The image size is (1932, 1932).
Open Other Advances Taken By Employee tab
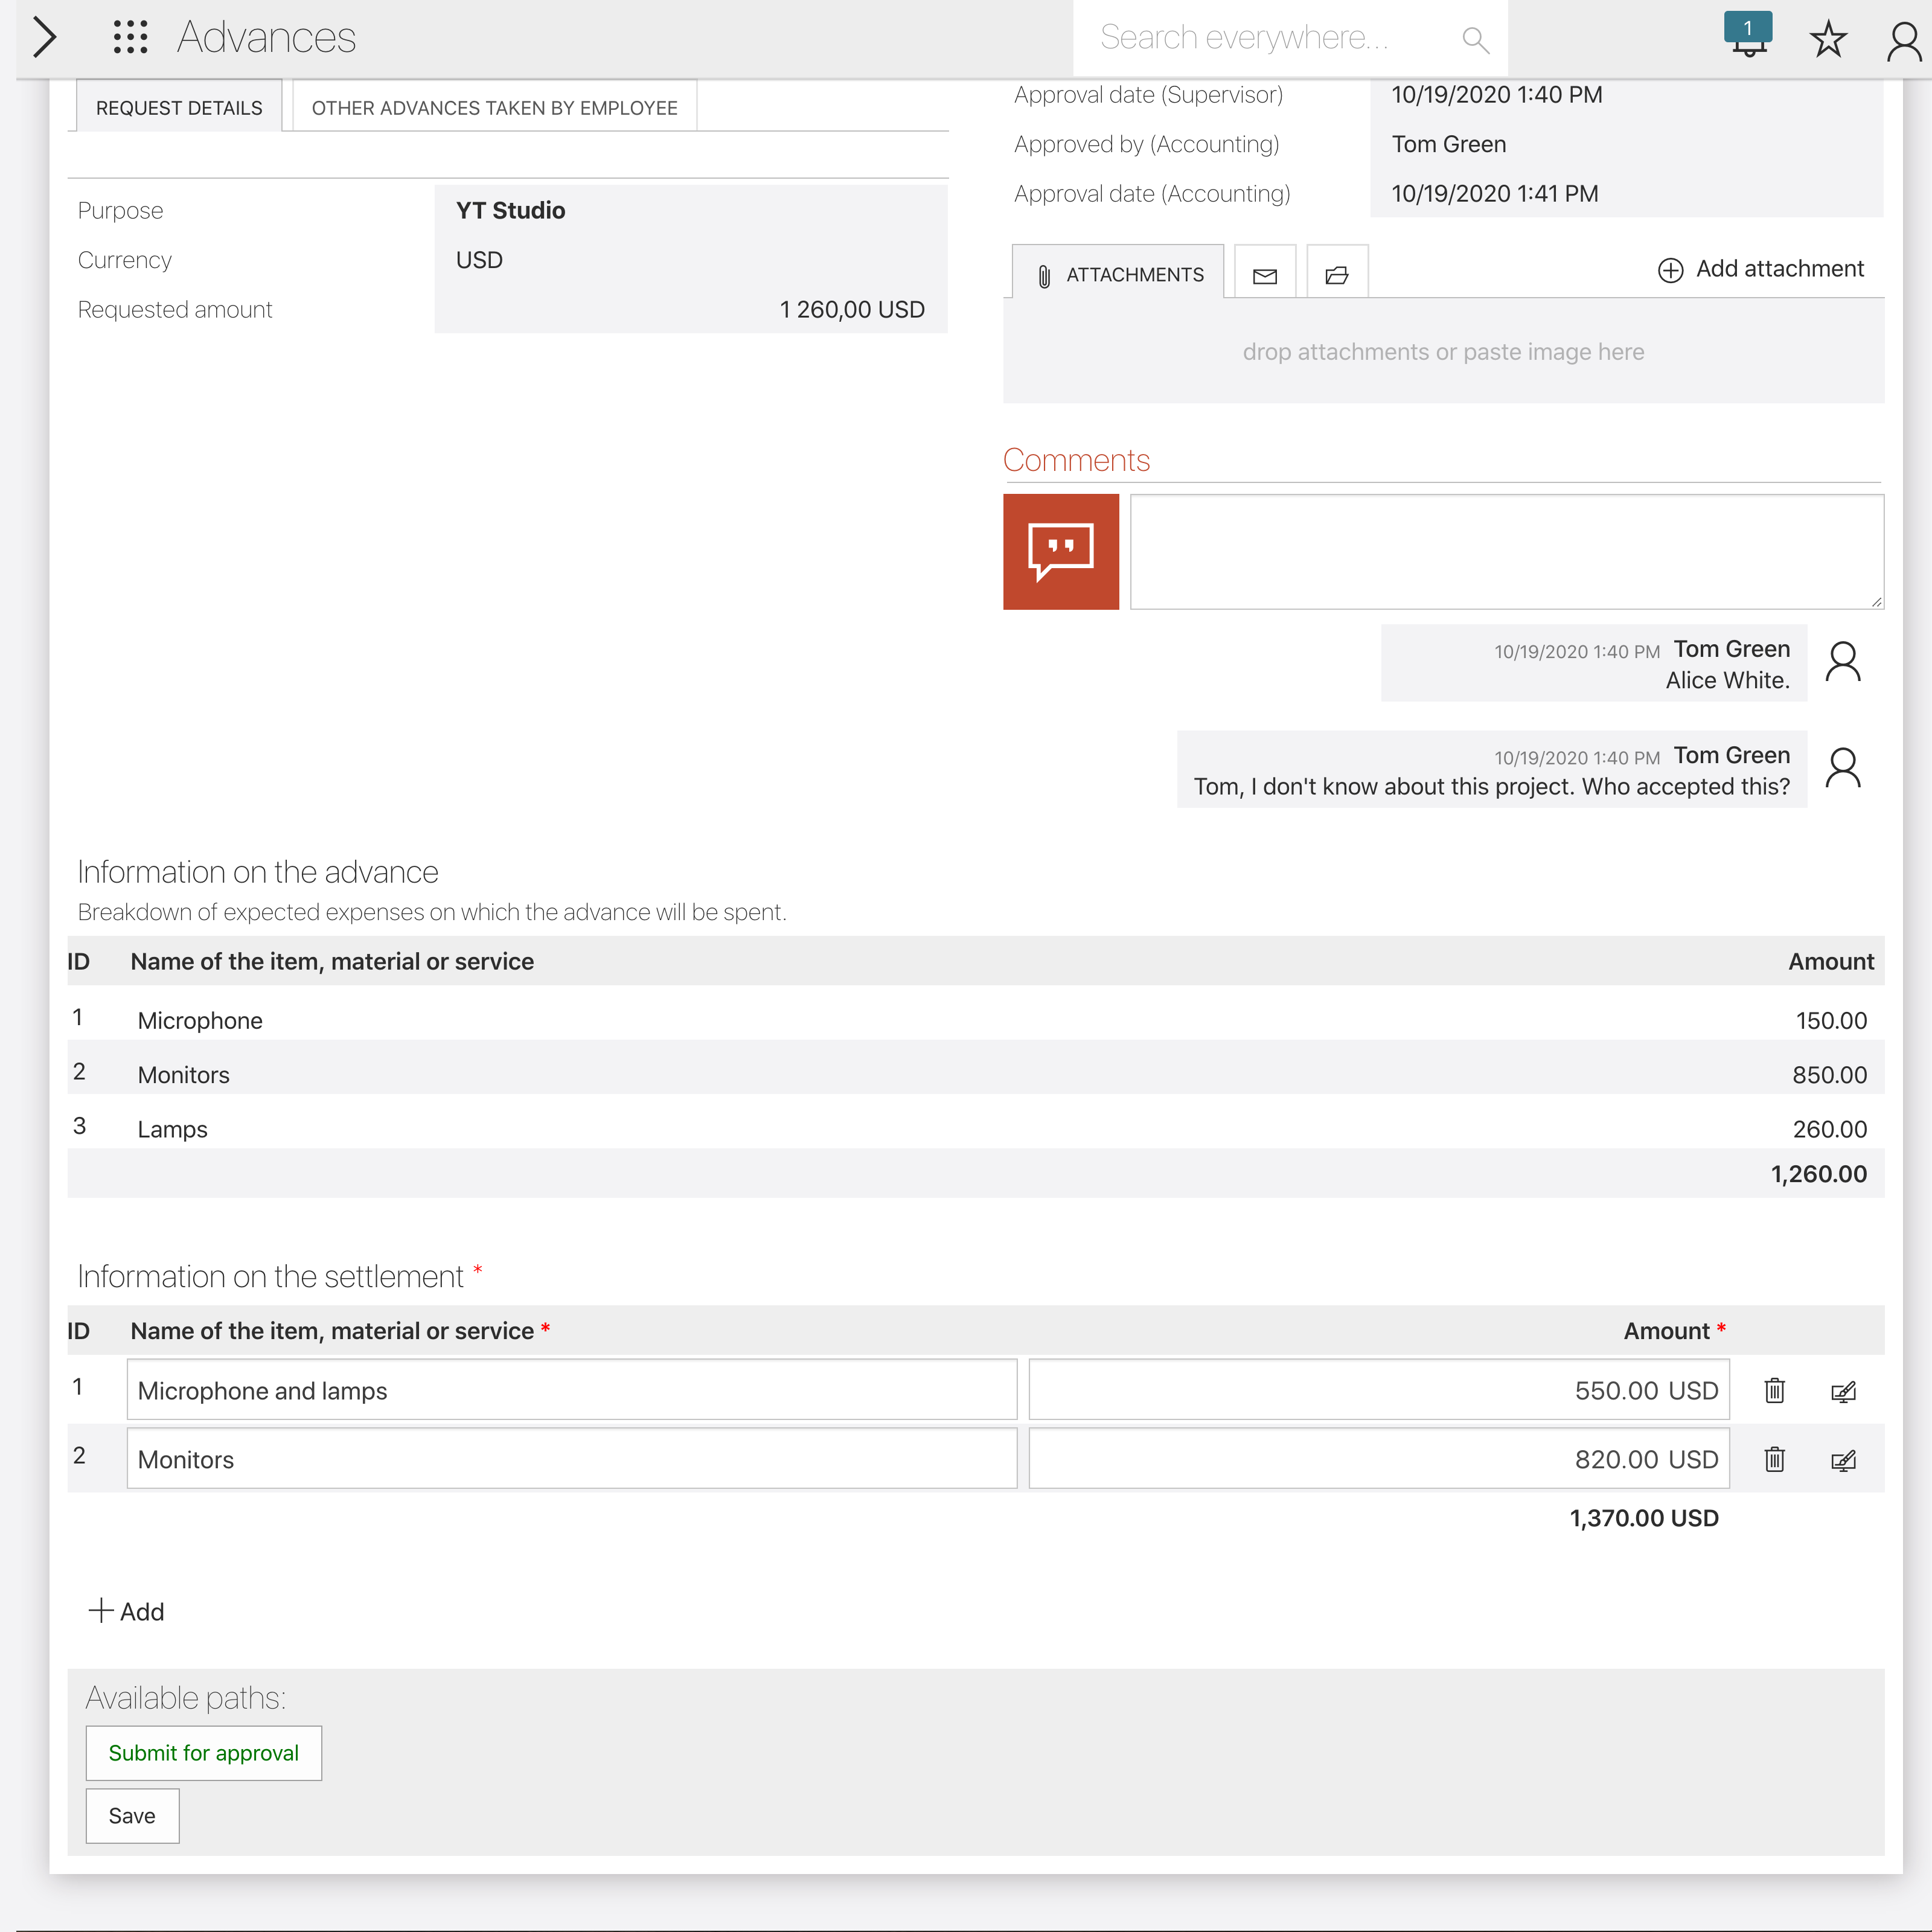(494, 108)
